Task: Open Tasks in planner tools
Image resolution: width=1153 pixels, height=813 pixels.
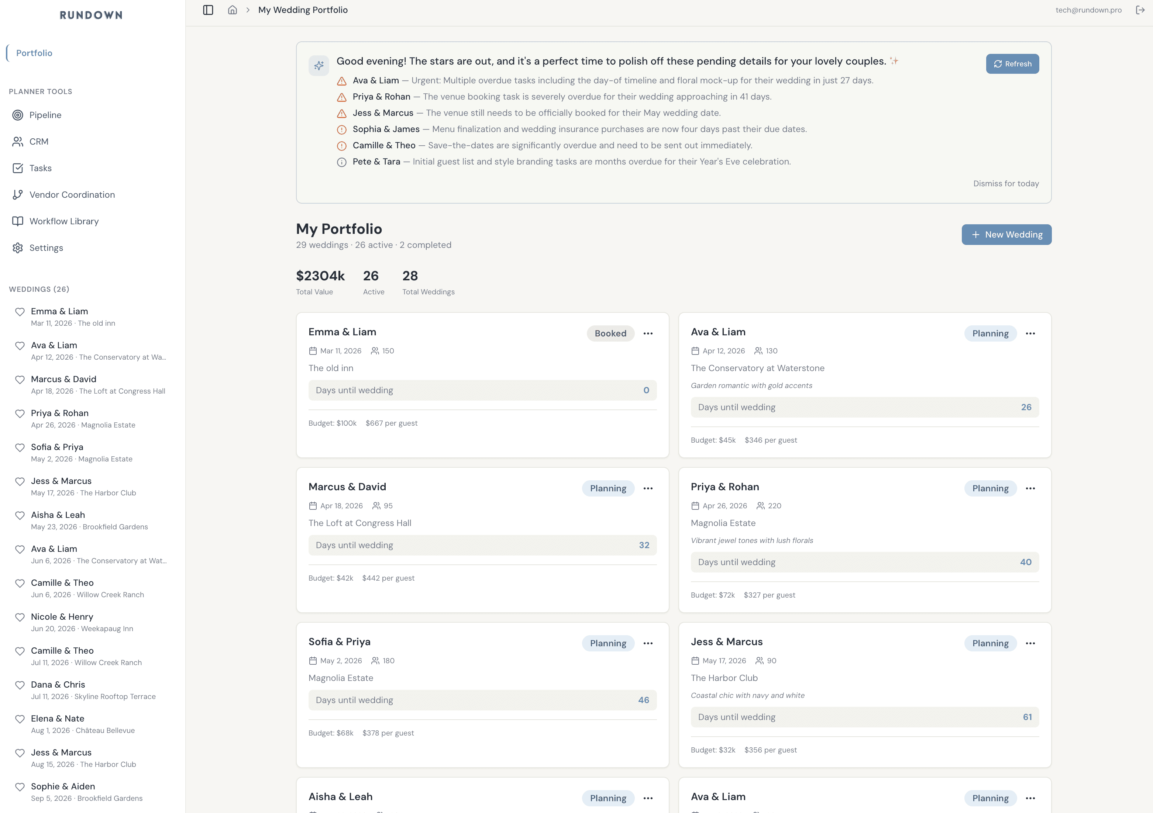Action: coord(40,168)
